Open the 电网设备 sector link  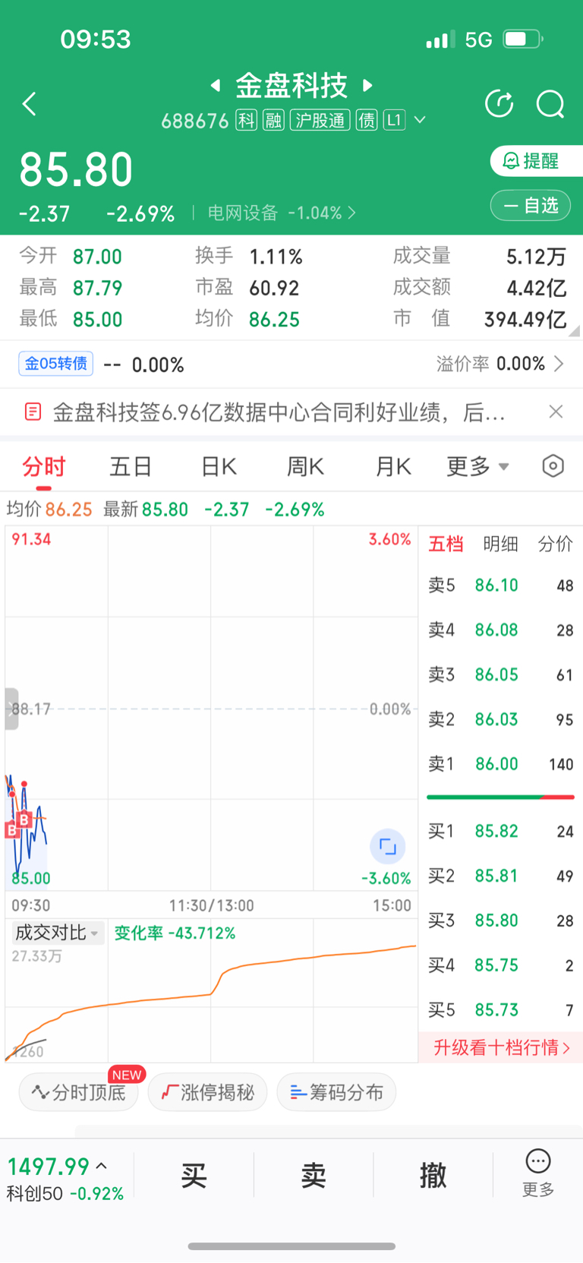tap(282, 213)
